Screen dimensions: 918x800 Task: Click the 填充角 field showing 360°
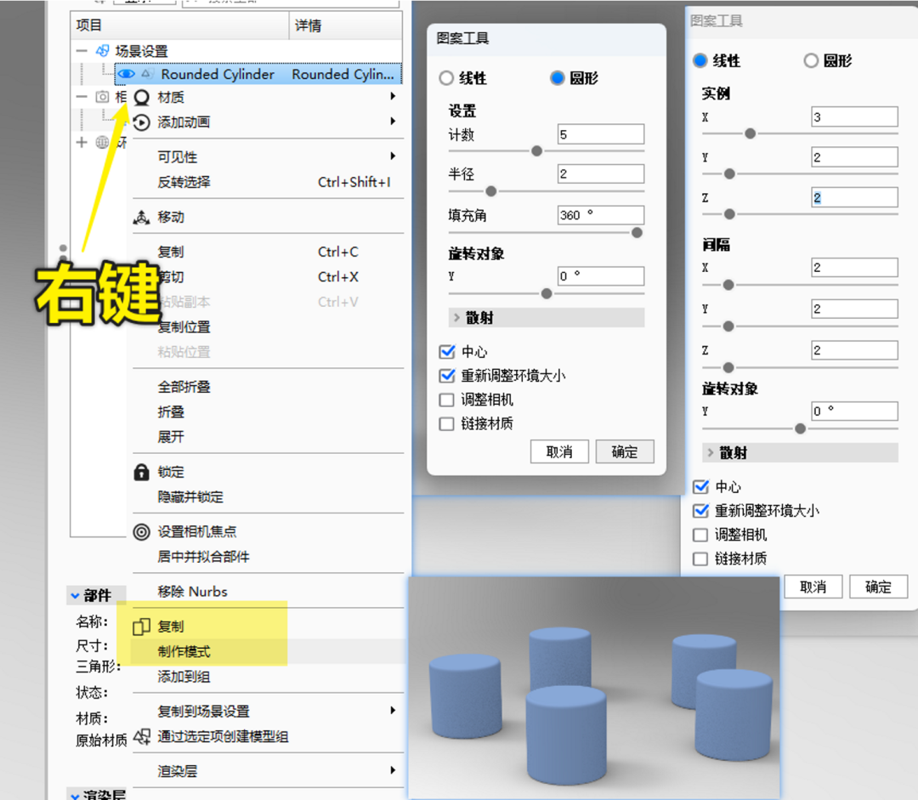601,215
